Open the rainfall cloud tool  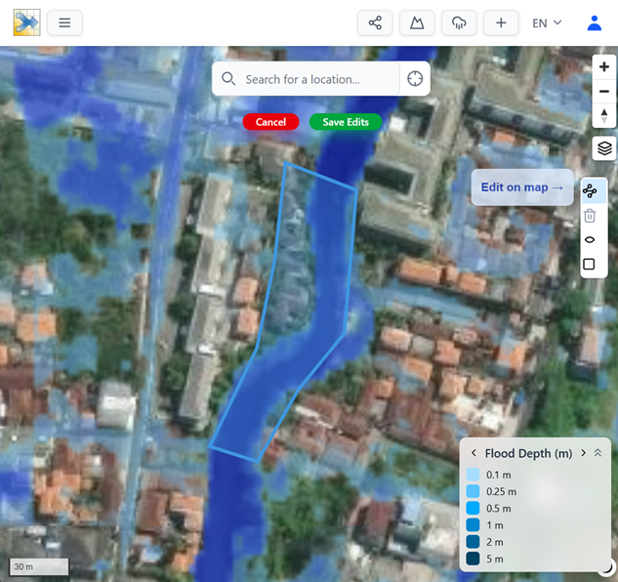coord(459,22)
